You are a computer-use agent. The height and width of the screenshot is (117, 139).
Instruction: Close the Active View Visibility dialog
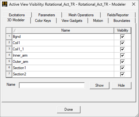coord(134,4)
